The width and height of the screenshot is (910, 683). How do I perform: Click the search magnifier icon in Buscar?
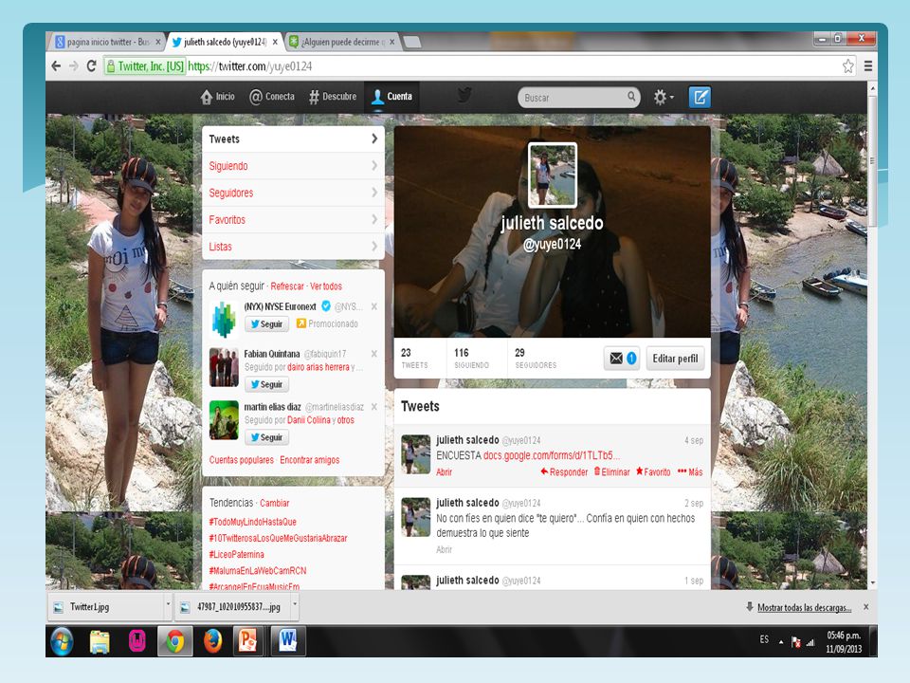click(631, 97)
